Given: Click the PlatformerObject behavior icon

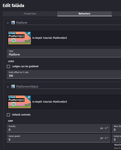Looking at the screenshot, I should [13, 86].
